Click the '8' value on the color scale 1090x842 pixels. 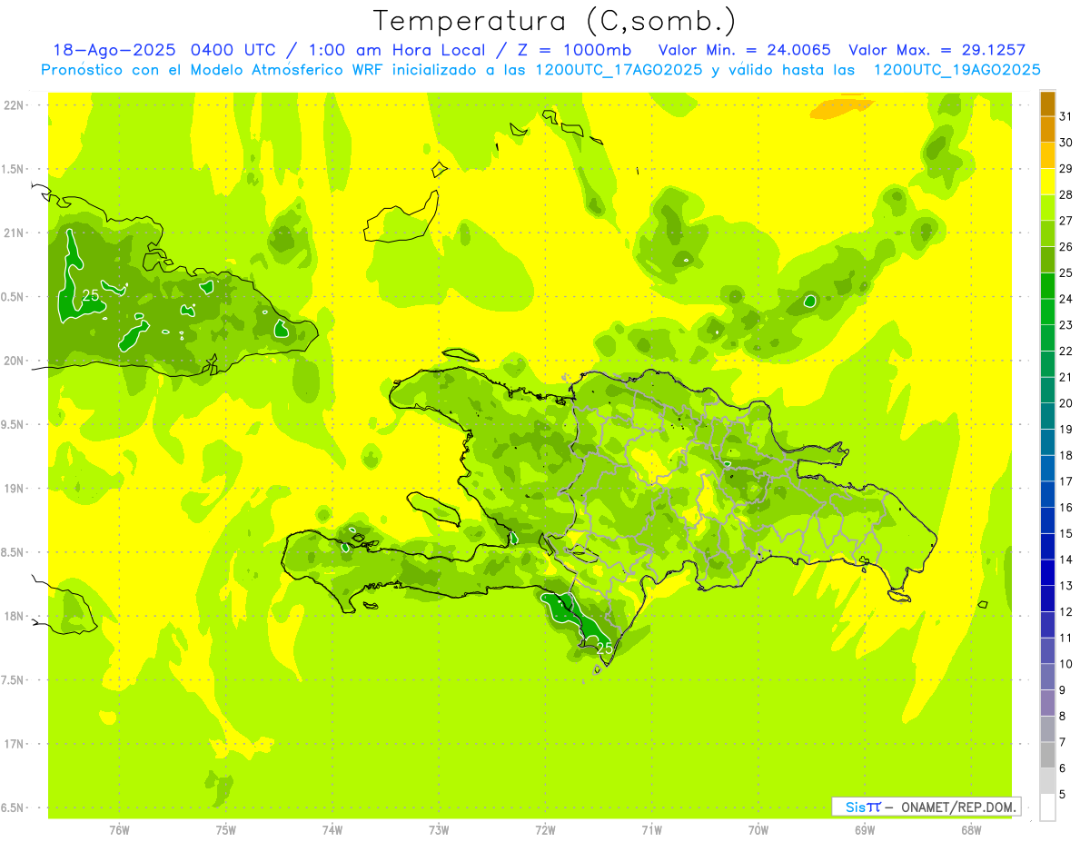1063,716
